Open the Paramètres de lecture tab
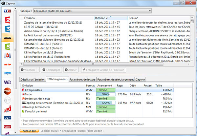 (82, 79)
